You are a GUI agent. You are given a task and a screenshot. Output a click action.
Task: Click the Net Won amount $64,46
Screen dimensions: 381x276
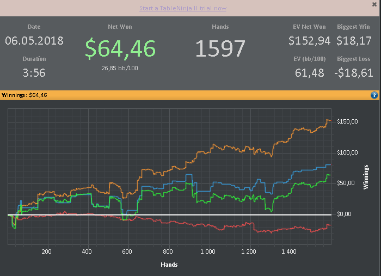120,48
